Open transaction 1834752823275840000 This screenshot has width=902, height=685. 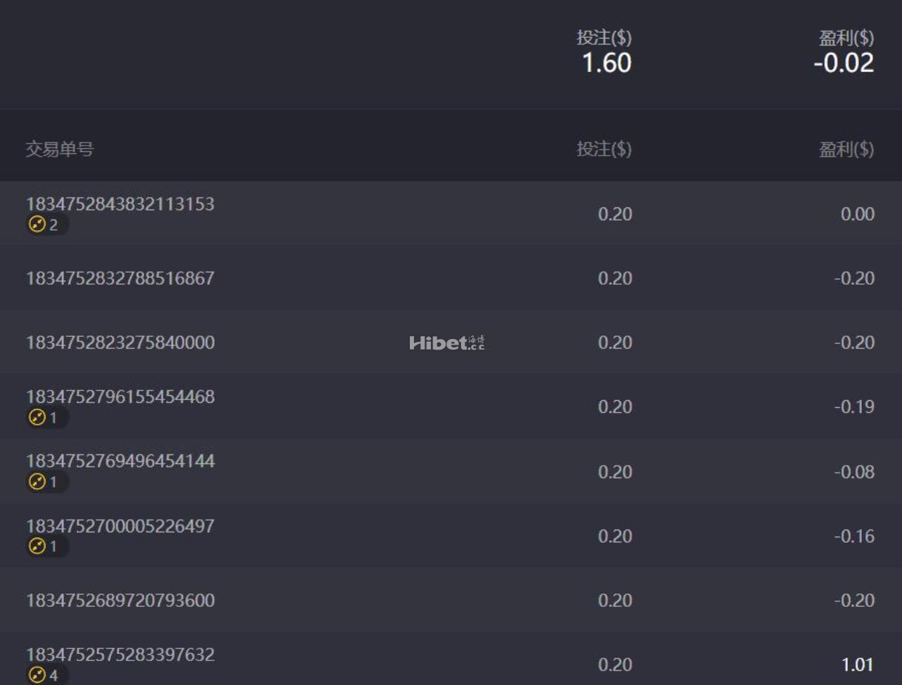coord(120,342)
